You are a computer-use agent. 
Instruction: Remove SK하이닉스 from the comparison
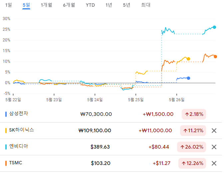(214, 131)
